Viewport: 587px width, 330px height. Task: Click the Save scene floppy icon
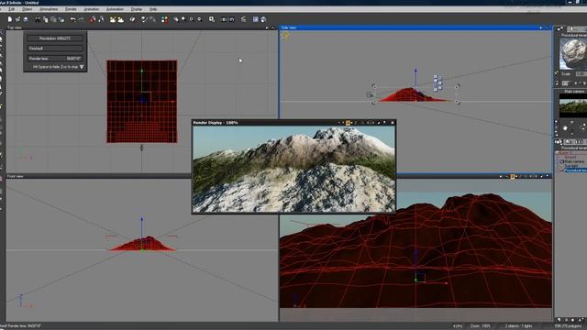coord(26,19)
